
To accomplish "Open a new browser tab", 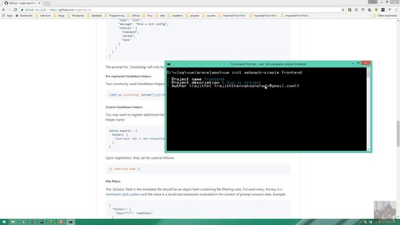I will coord(47,3).
